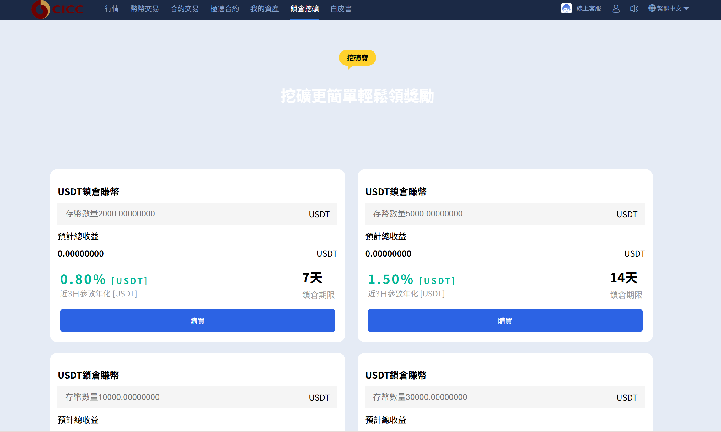
Task: Click the CICC logo icon
Action: [41, 9]
